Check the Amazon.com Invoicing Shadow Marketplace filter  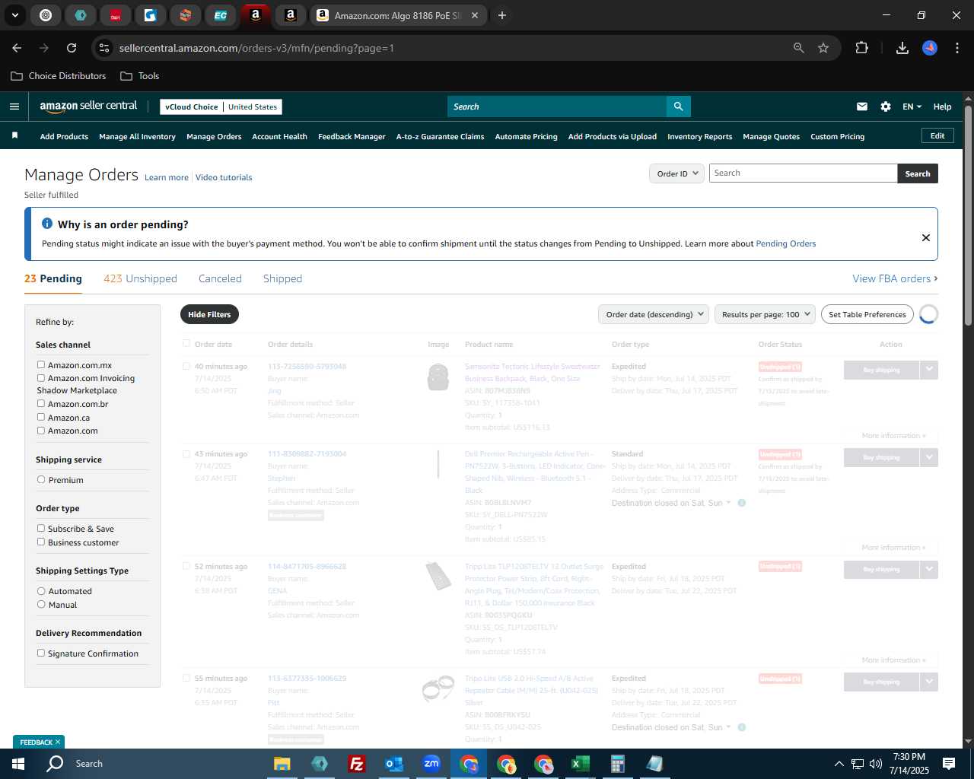pyautogui.click(x=41, y=377)
